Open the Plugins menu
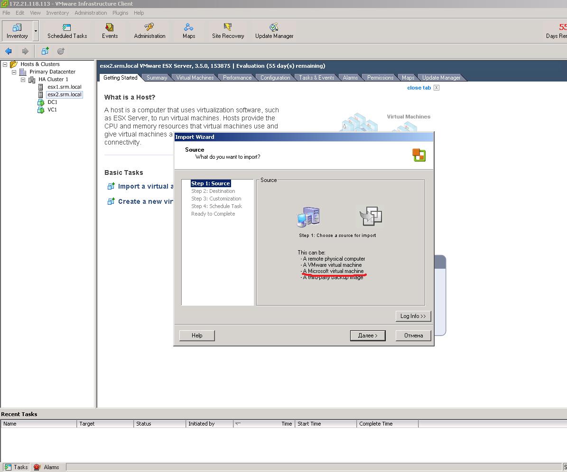 pos(120,13)
